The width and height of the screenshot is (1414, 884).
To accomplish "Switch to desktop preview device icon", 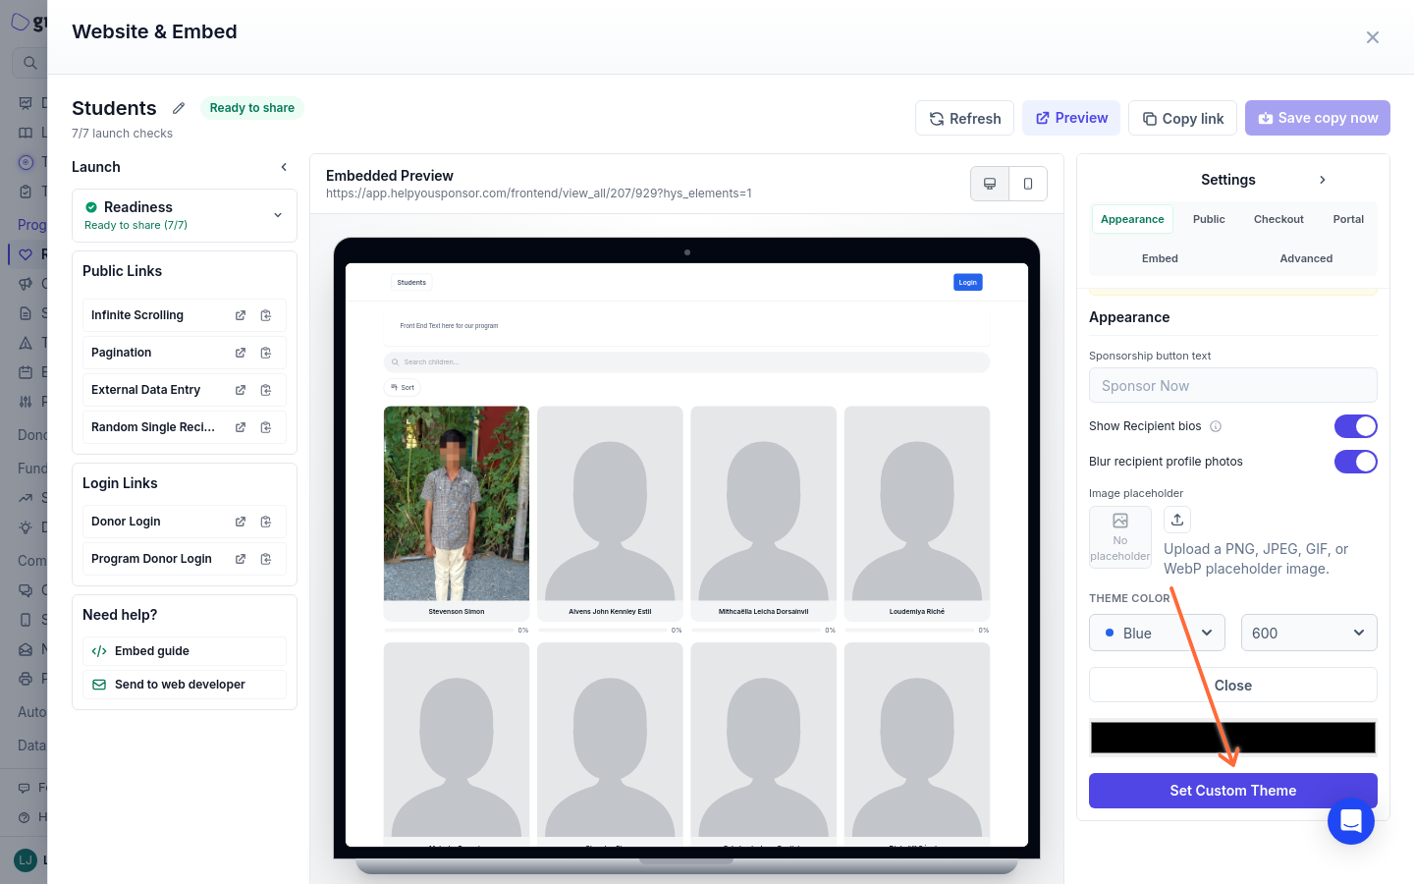I will point(990,184).
